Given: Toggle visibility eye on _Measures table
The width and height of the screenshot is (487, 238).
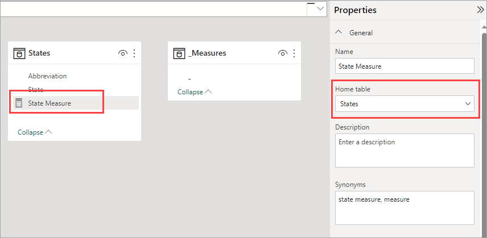Looking at the screenshot, I should point(282,53).
